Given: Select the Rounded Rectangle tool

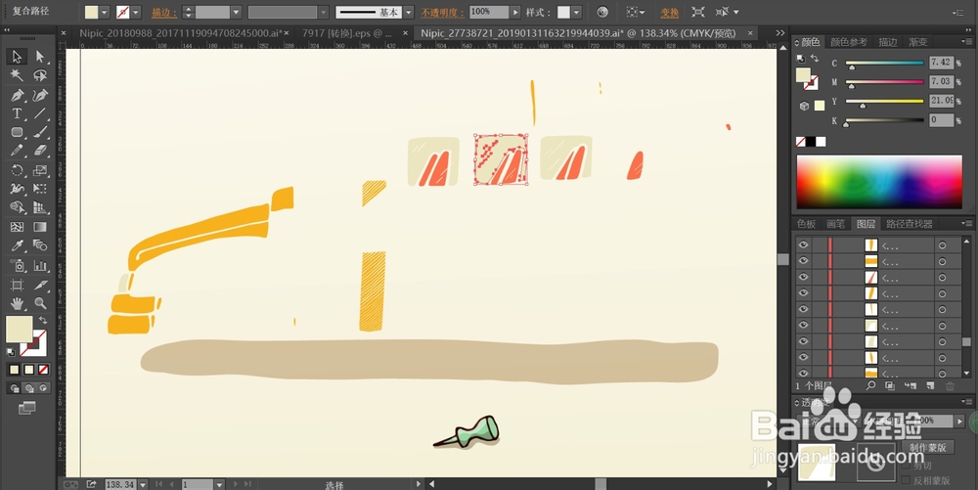Looking at the screenshot, I should click(17, 132).
